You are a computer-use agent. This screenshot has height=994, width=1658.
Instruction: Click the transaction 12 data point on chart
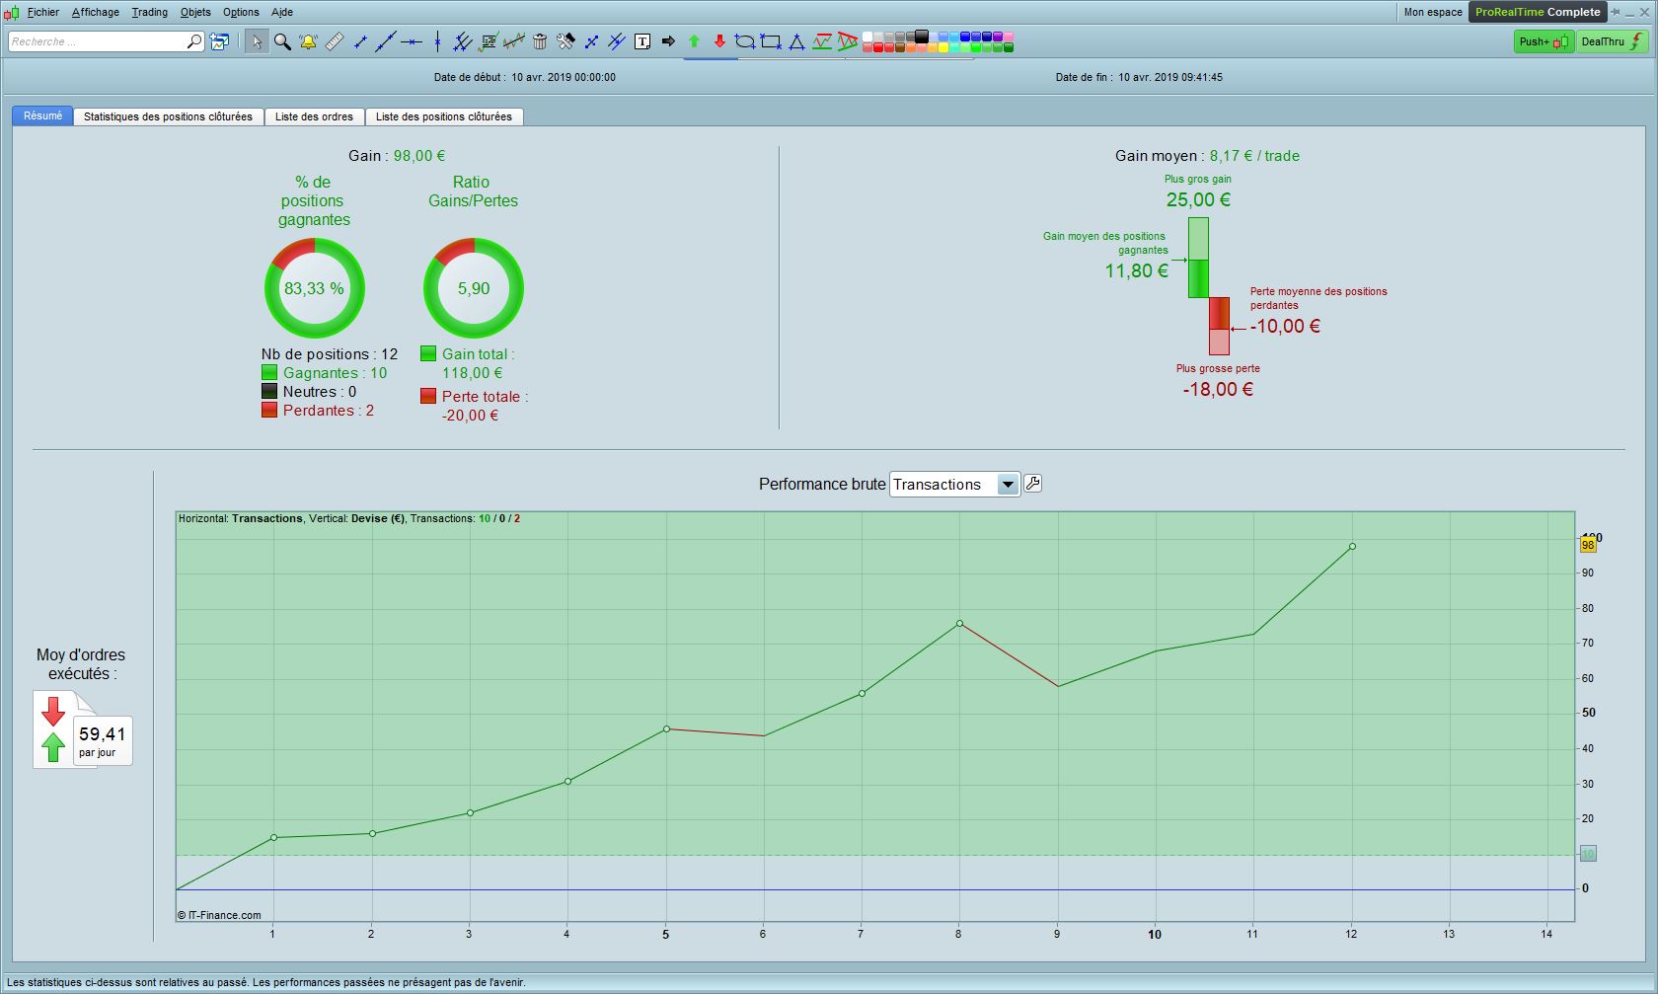click(1352, 546)
